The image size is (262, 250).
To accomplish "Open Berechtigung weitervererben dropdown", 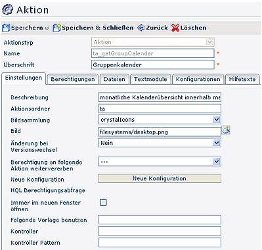I will pyautogui.click(x=160, y=162).
